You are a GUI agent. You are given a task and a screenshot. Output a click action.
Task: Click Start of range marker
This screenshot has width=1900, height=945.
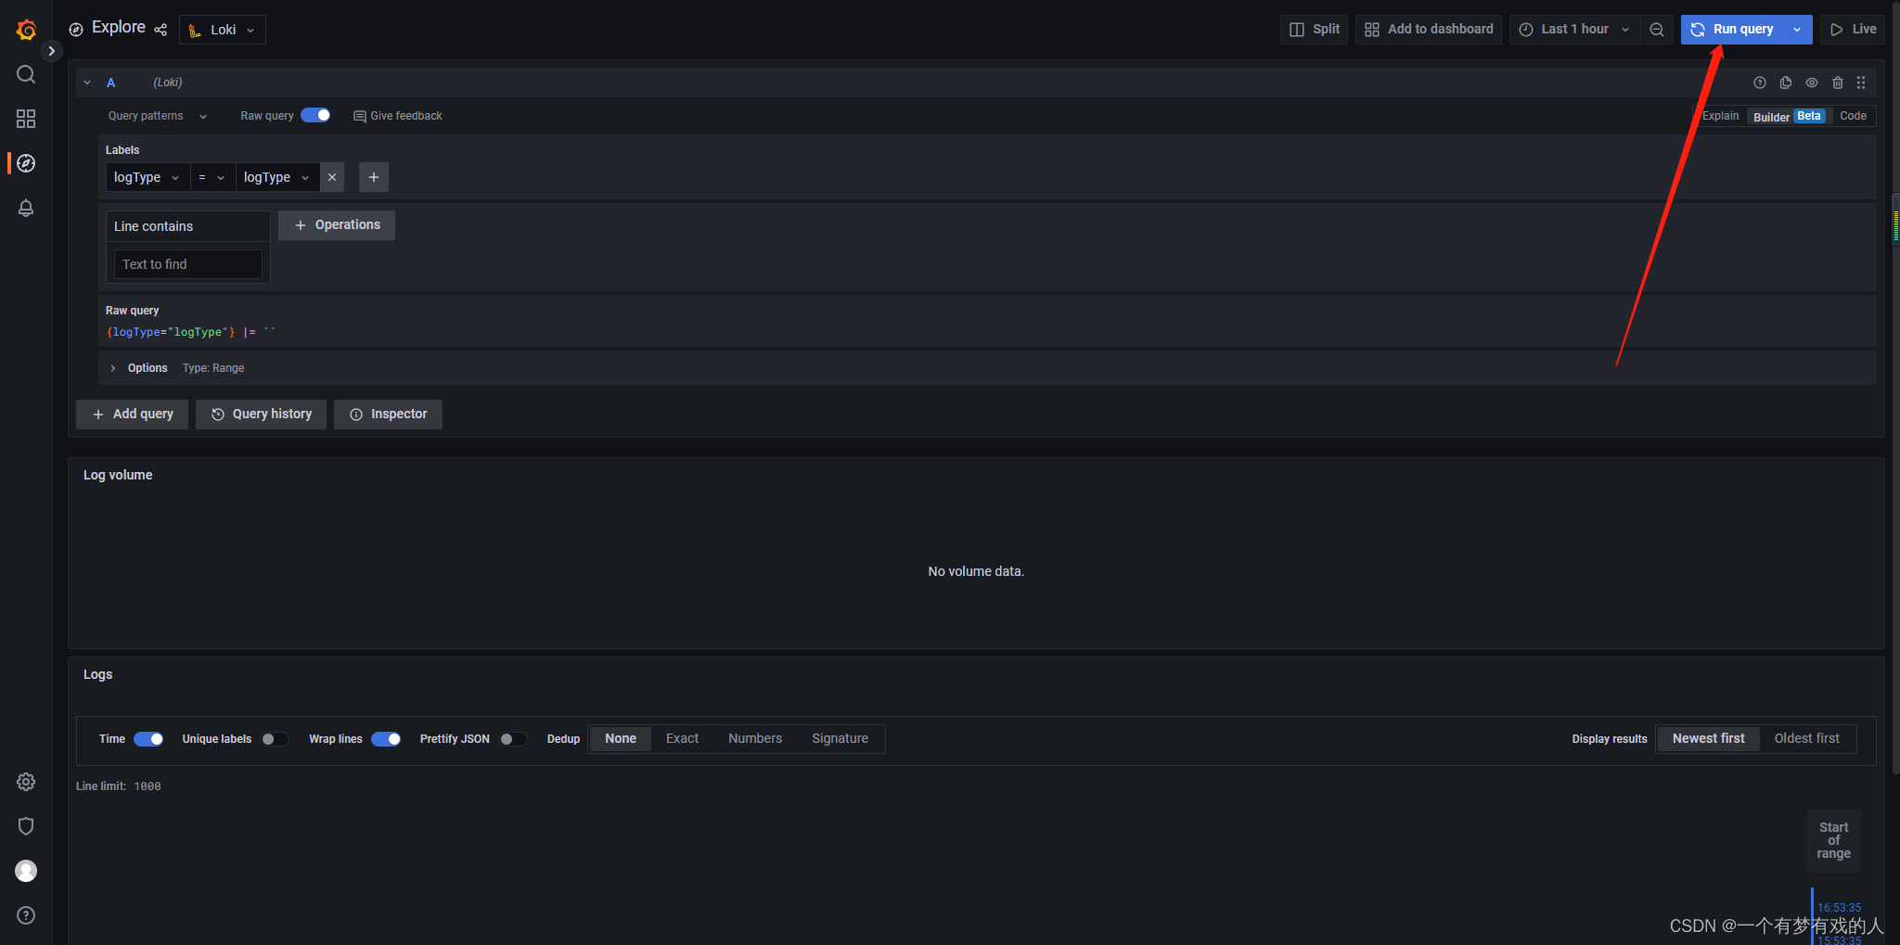[1833, 841]
